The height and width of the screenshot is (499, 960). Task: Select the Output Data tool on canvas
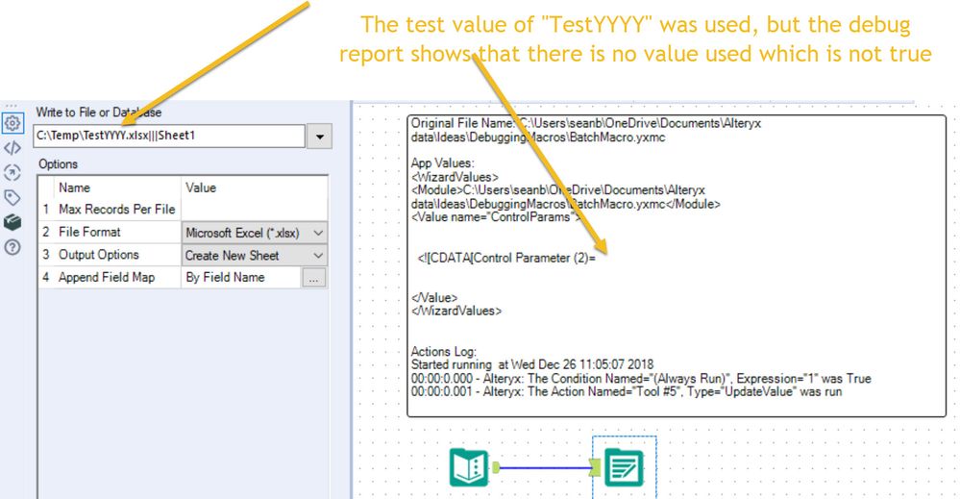pos(624,468)
